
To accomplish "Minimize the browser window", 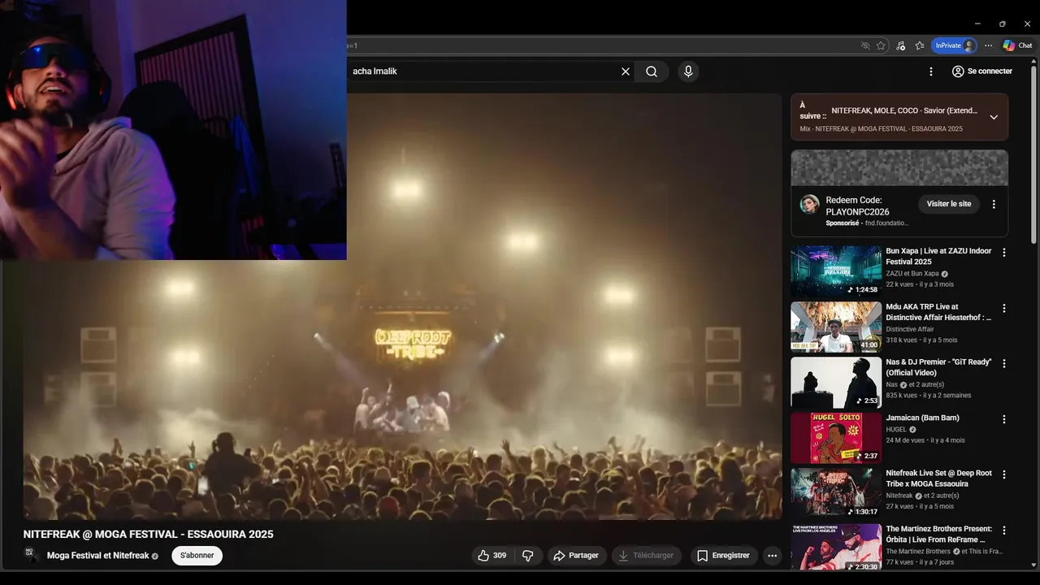I will point(977,24).
